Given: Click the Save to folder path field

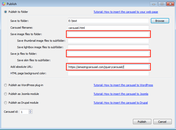Looking at the screenshot, I should [108, 21].
